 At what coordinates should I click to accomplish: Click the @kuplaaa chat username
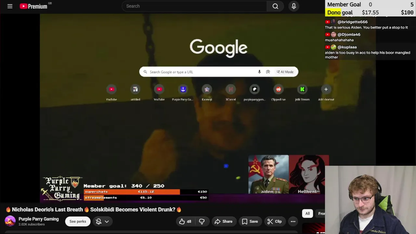point(347,47)
